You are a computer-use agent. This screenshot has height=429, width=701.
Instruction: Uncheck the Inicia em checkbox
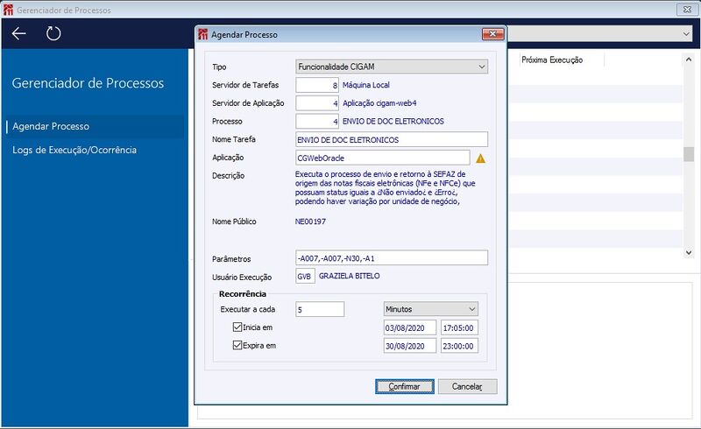click(237, 327)
